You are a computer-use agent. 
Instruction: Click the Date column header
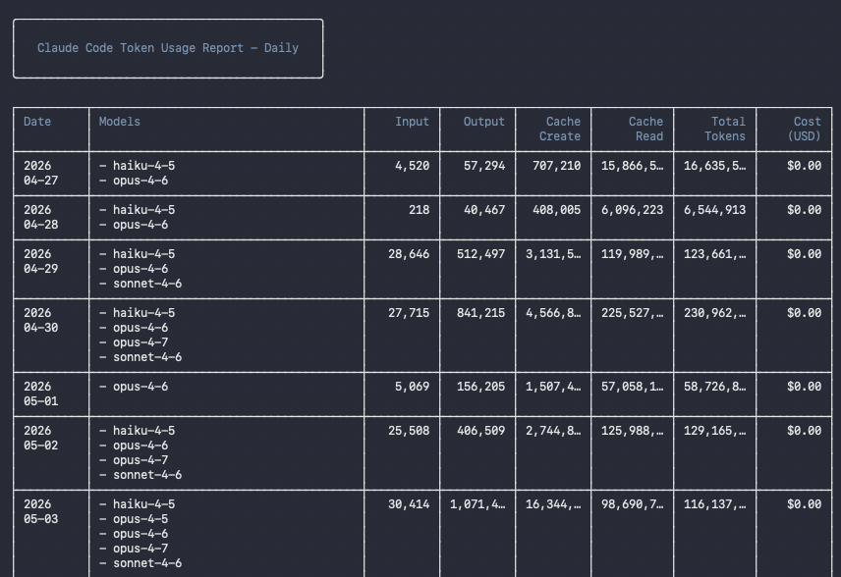pyautogui.click(x=37, y=122)
